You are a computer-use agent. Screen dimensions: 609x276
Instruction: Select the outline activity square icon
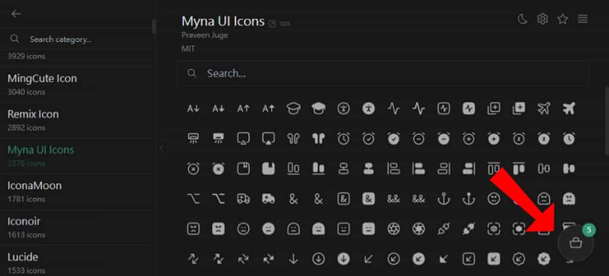click(444, 108)
